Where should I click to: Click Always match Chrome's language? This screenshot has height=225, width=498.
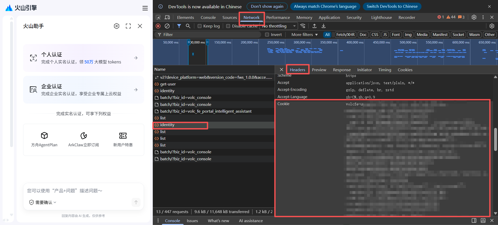325,6
